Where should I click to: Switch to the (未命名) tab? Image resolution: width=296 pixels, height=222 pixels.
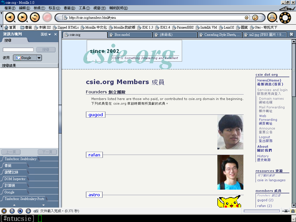175,35
